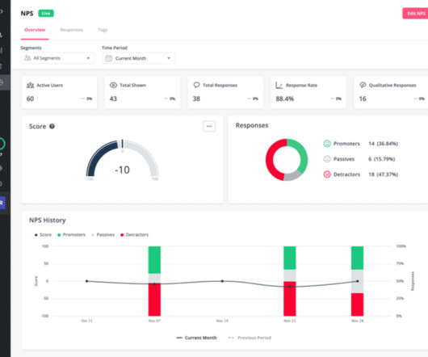Click the Score help question mark icon
This screenshot has width=428, height=357.
52,126
